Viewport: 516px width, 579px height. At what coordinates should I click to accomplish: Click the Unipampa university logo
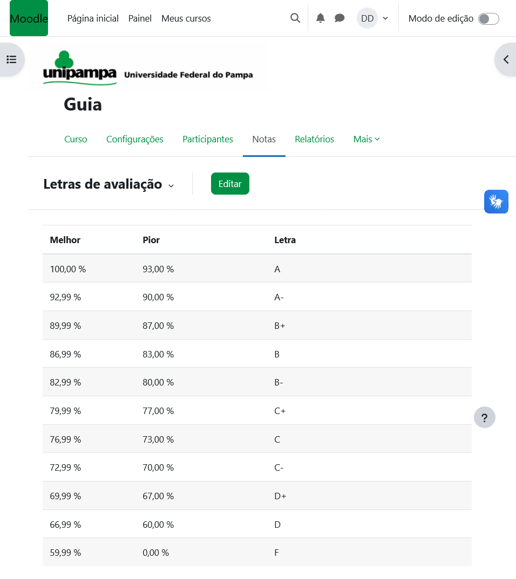[147, 69]
